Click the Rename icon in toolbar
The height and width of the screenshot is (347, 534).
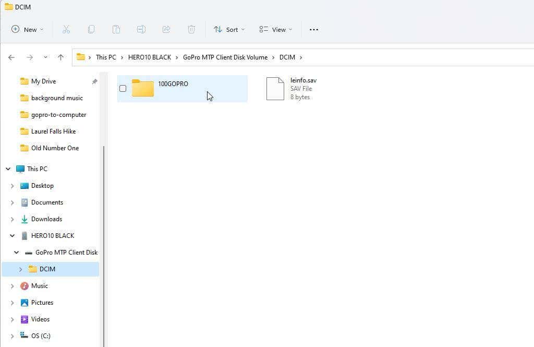pos(141,29)
